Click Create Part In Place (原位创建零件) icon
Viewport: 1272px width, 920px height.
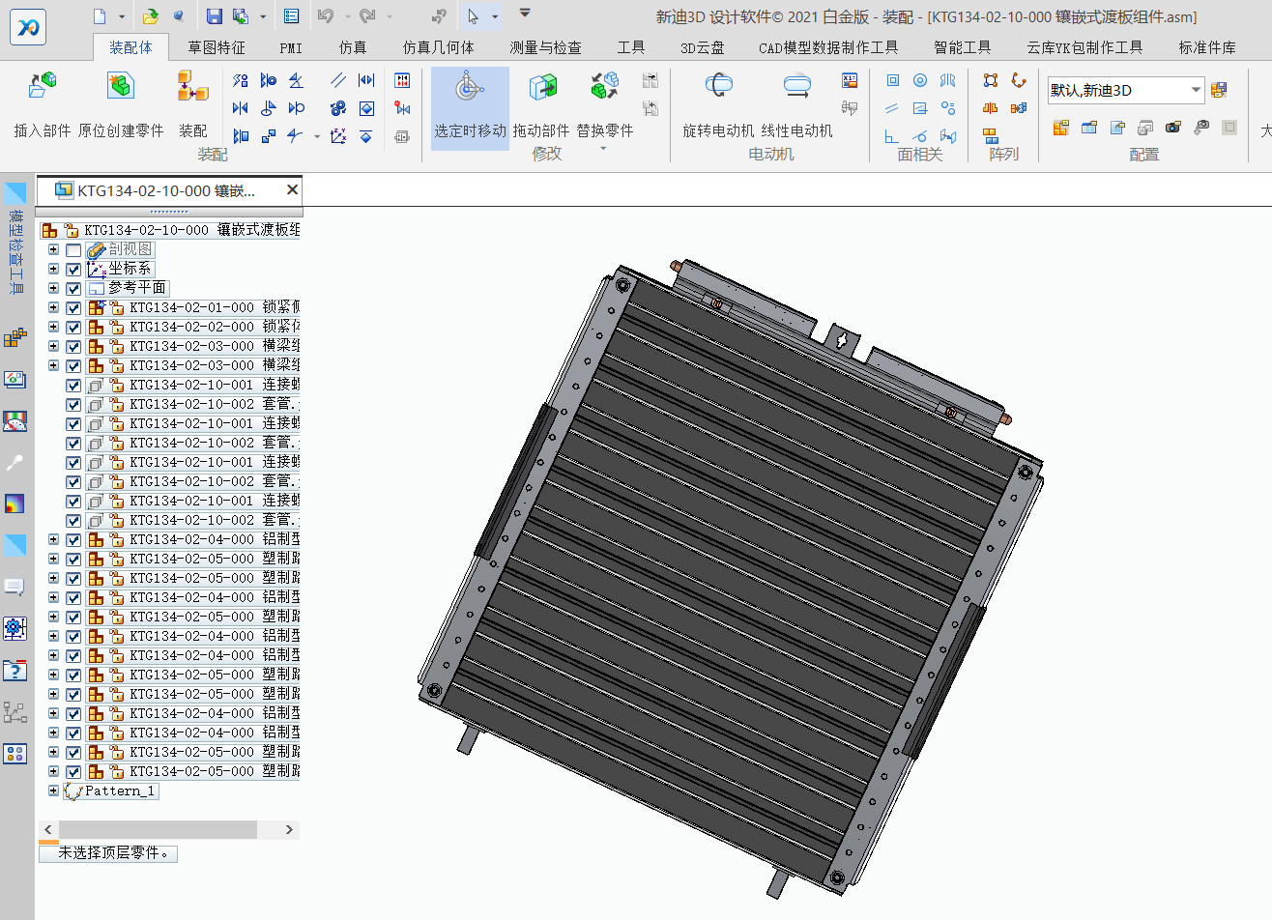[x=120, y=86]
